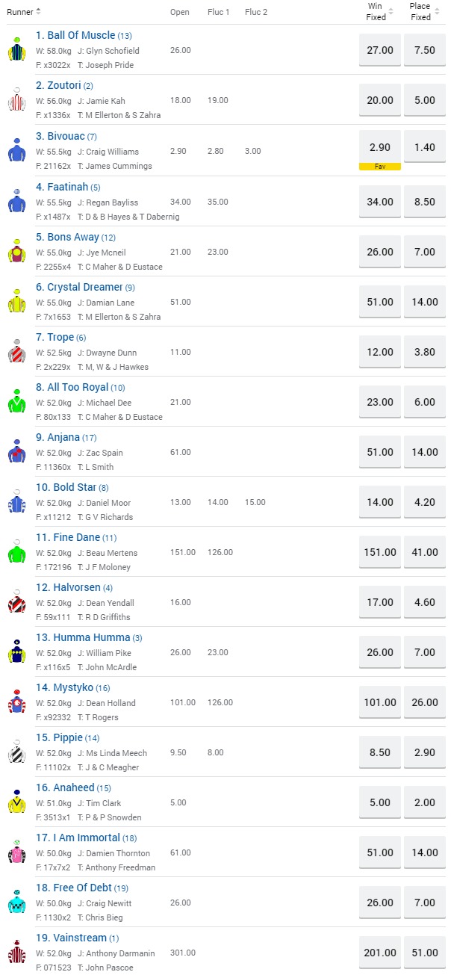The image size is (451, 975).
Task: Click All Too Royal green silks icon
Action: click(x=16, y=402)
